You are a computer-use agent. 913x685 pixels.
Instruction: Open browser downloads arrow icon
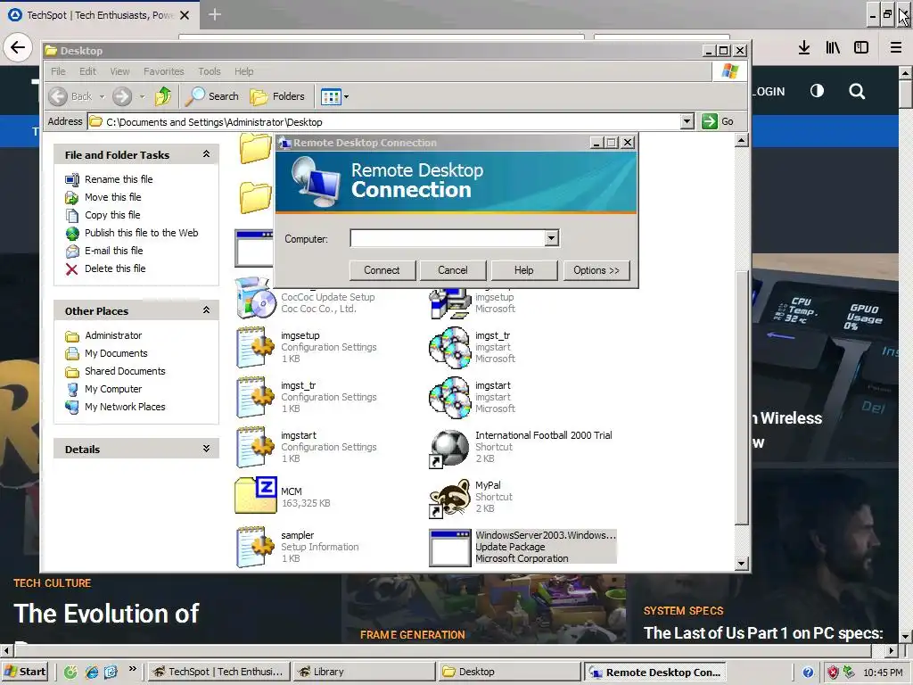804,47
